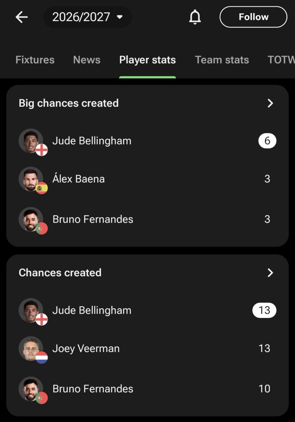Image resolution: width=295 pixels, height=422 pixels.
Task: Open the Big chances created heading
Action: pyautogui.click(x=69, y=103)
